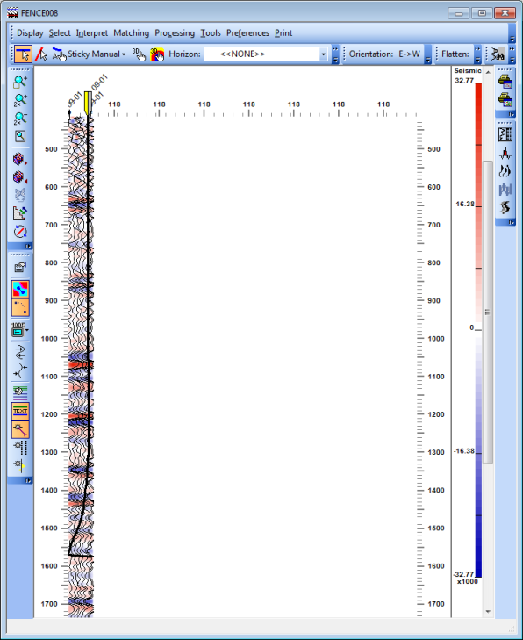Click the zoom-to-full-extent magnifier icon
523x640 pixels.
pos(20,136)
